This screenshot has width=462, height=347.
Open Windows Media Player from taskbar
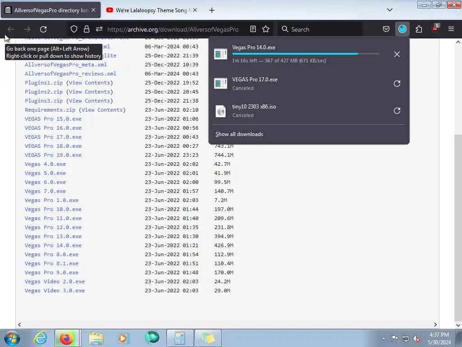point(123,338)
